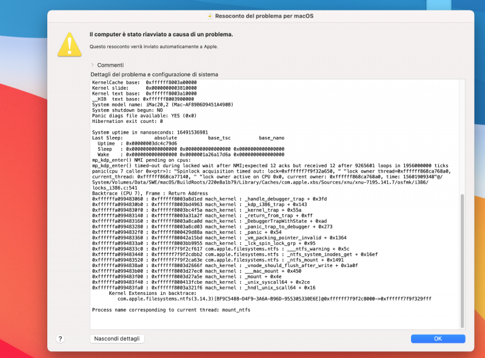
Task: Click the '_DebuggerTrapWithState + 0xad' row
Action: coord(209,221)
